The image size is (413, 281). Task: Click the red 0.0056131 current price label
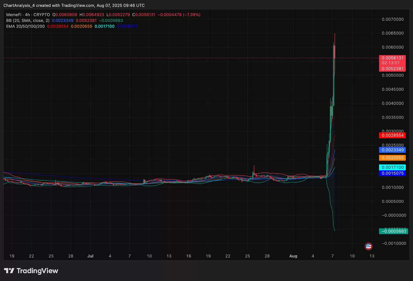coord(392,58)
